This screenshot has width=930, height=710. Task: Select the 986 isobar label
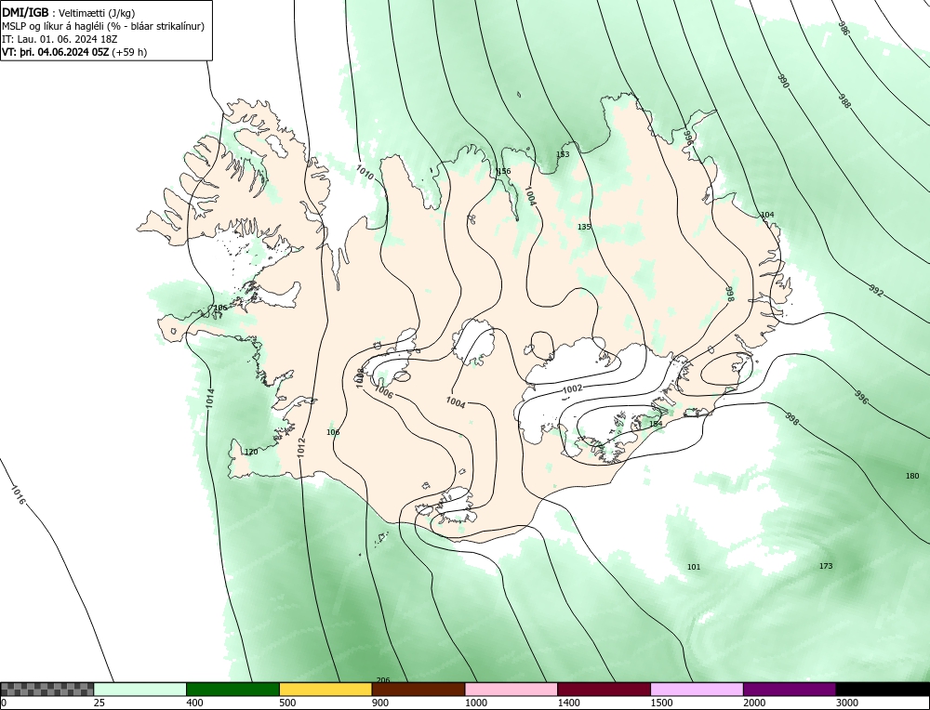(x=844, y=28)
